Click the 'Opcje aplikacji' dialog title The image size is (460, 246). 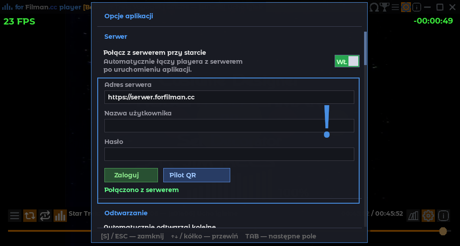pyautogui.click(x=129, y=16)
